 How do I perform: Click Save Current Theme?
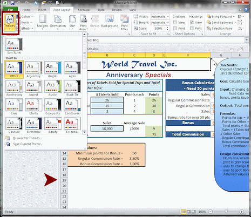click(x=28, y=144)
